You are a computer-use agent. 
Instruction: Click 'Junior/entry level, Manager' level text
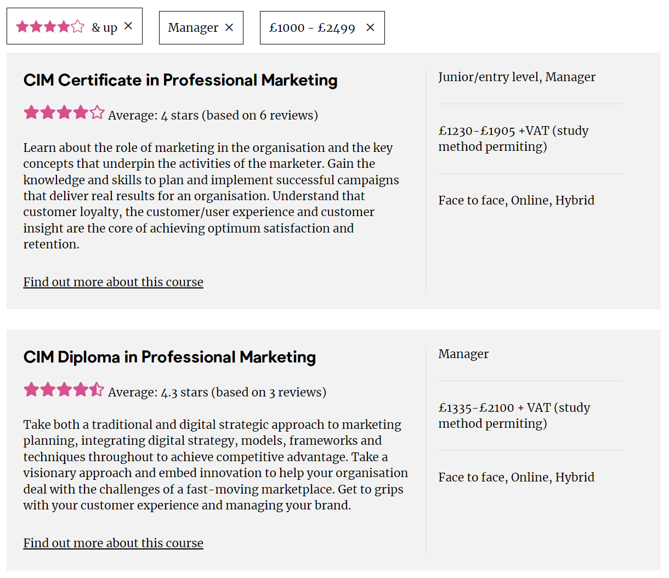pyautogui.click(x=517, y=77)
